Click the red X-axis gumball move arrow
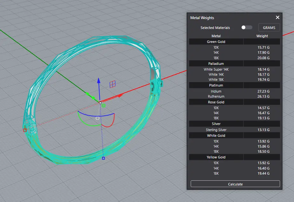This screenshot has height=202, width=294. click(120, 95)
